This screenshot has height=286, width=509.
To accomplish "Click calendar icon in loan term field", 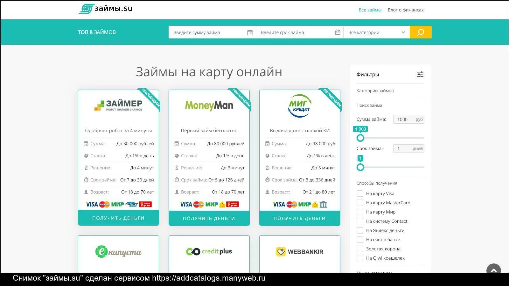I will [x=338, y=32].
